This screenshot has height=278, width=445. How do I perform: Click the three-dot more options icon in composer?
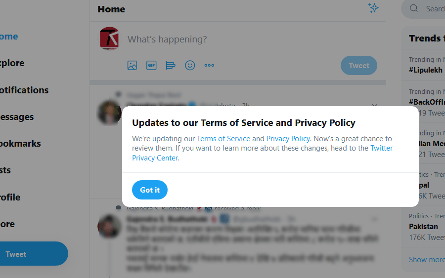point(209,65)
